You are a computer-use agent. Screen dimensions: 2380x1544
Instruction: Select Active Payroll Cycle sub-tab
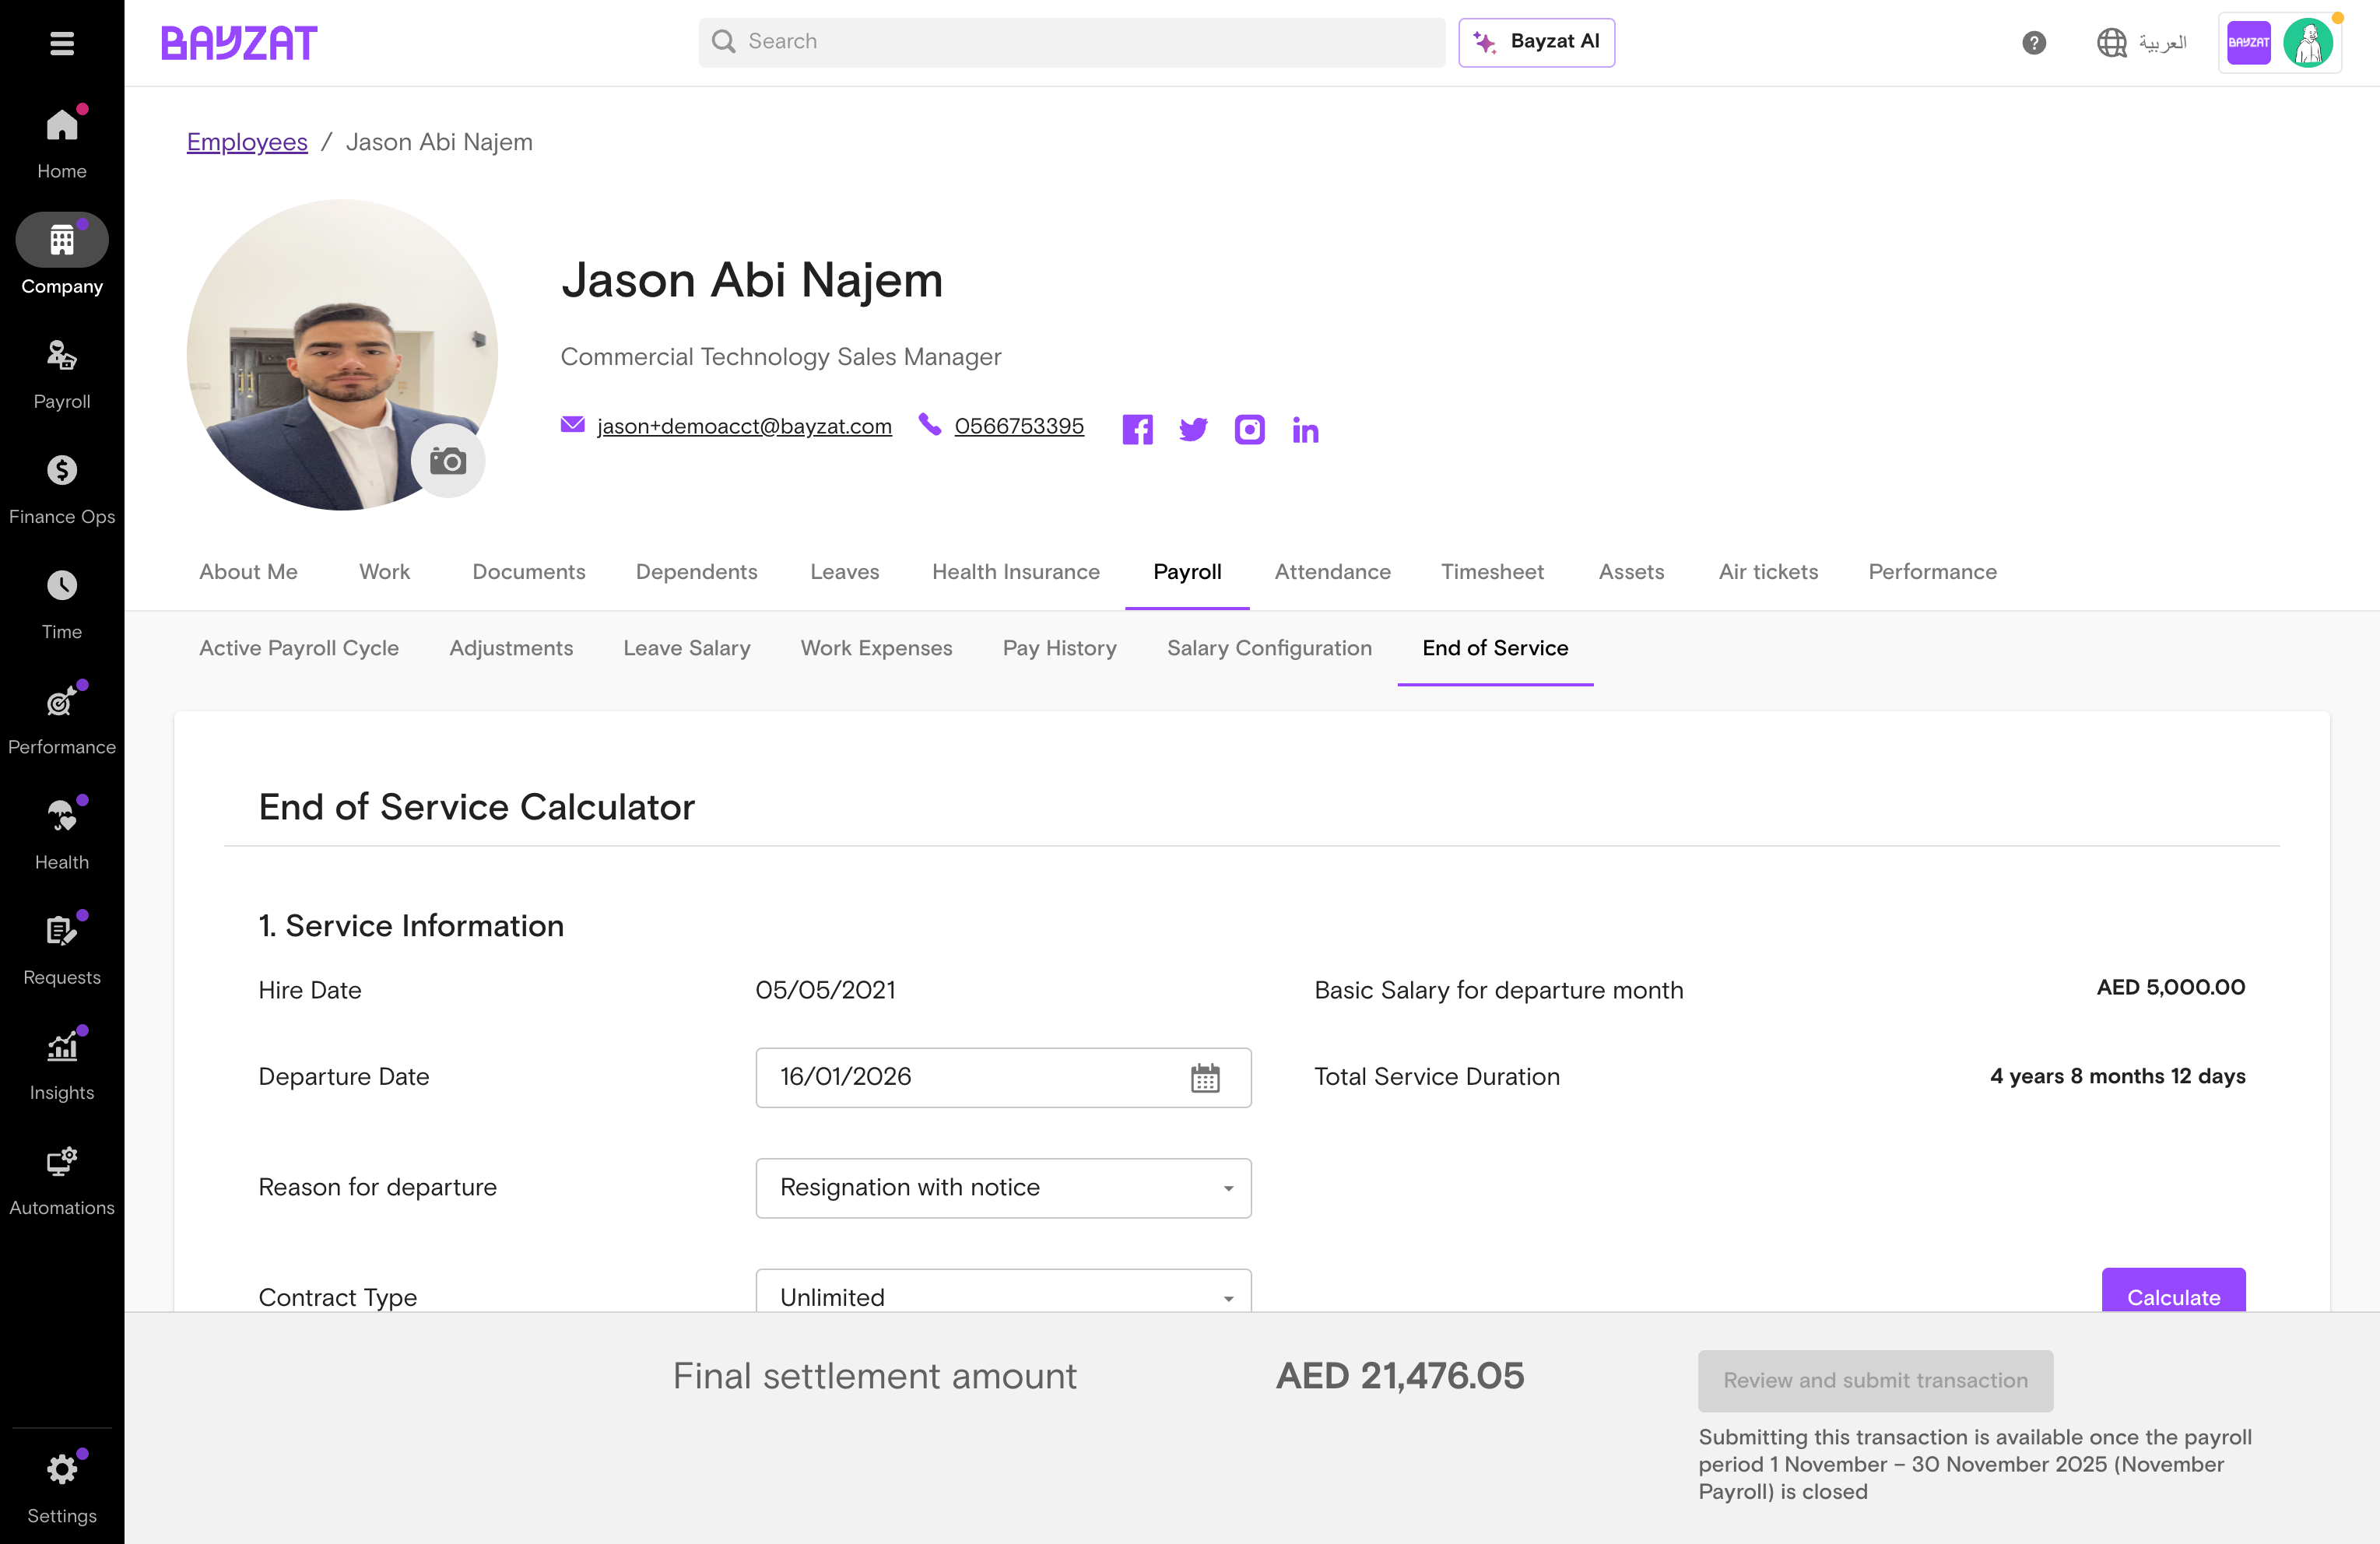298,648
